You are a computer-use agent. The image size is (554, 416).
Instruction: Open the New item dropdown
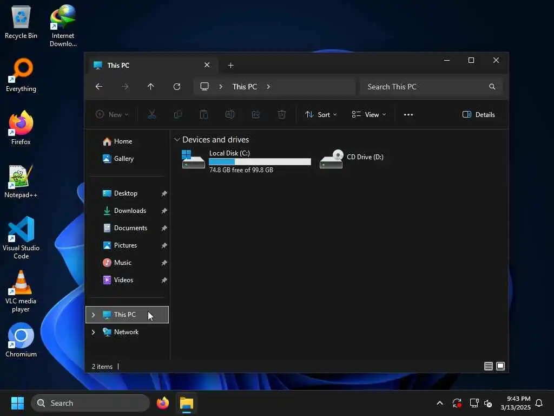113,115
